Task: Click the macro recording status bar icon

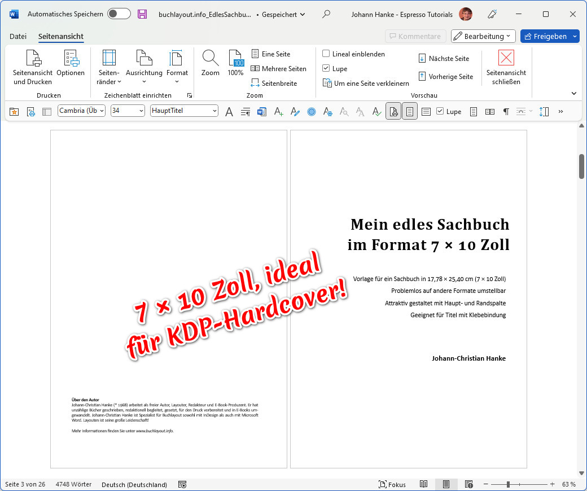Action: pyautogui.click(x=182, y=485)
